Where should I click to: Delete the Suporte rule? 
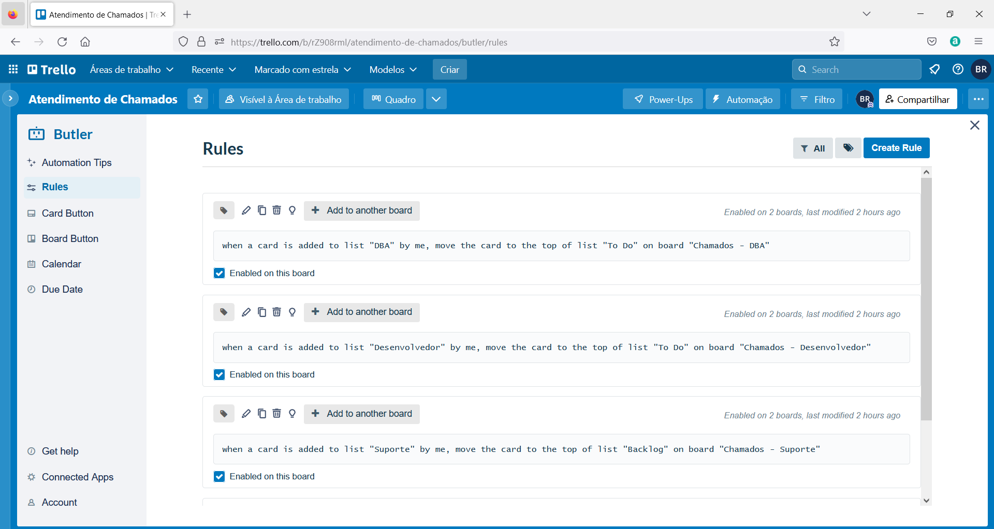(x=277, y=414)
